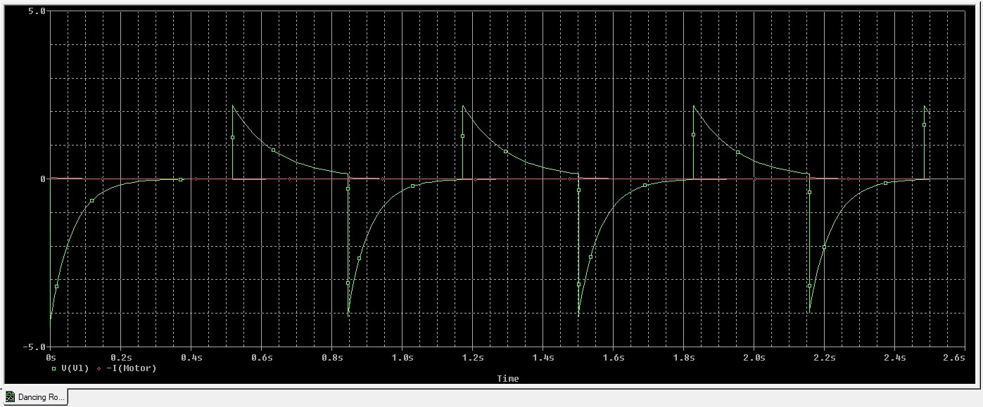Click the voltage spike peak near 1.8s

[x=695, y=105]
